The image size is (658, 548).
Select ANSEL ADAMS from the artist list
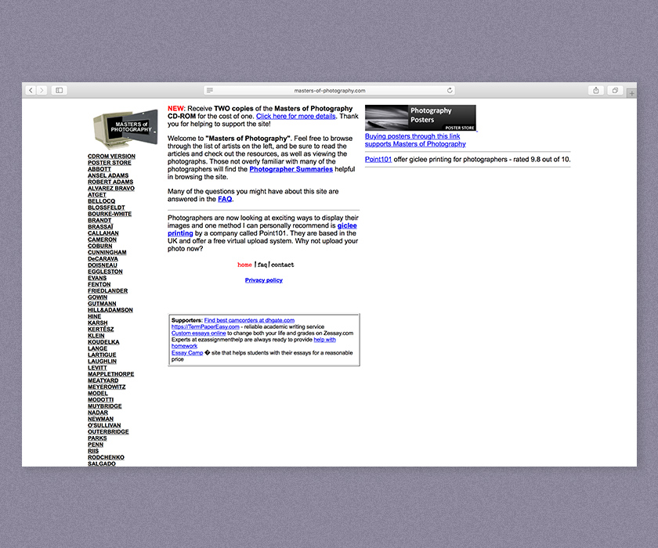(x=108, y=175)
